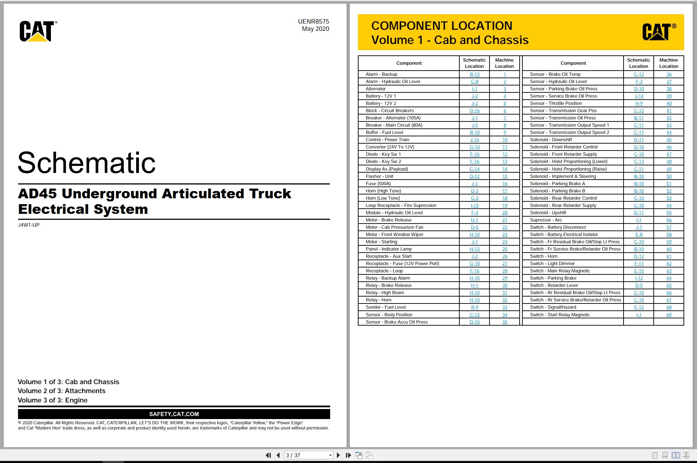Follow machine location 61 for Switch Horn
Viewport: 697px width, 463px height.
click(669, 256)
